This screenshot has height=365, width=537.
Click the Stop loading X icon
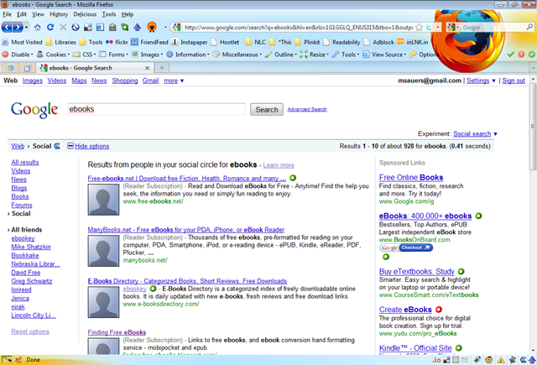63,27
